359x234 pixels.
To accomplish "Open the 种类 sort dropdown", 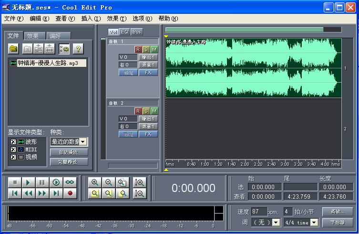I will coord(83,142).
